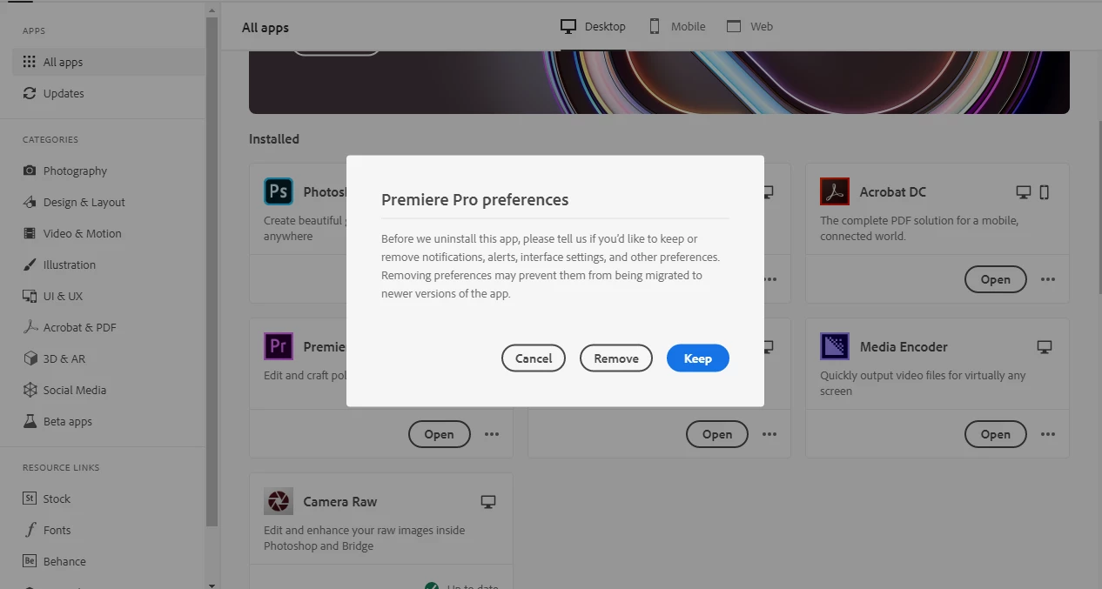1102x589 pixels.
Task: Click the Camera Raw title text
Action: coord(339,502)
